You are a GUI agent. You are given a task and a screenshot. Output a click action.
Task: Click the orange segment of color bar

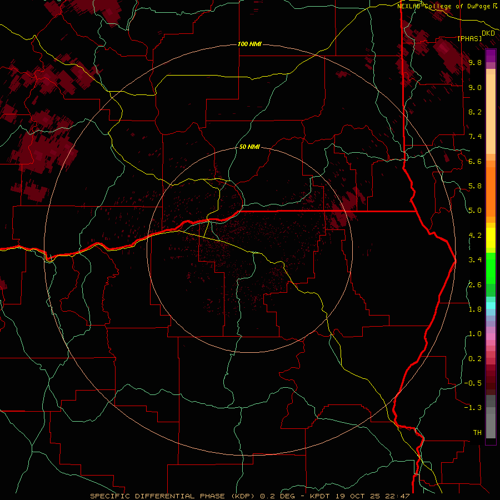pos(491,191)
